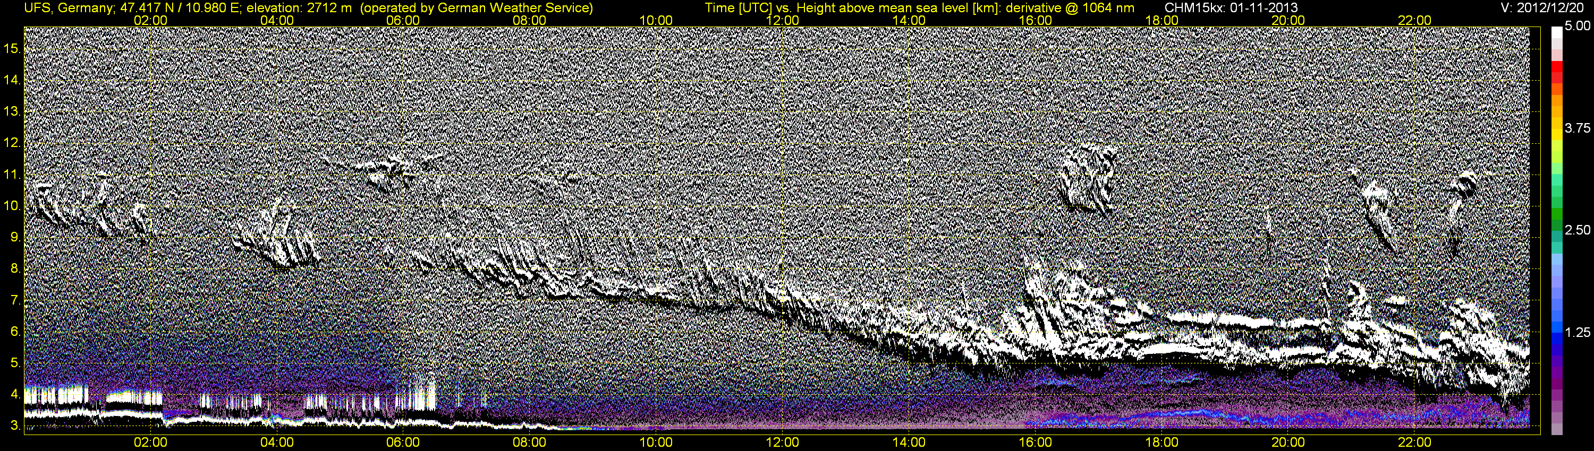
Task: Click the height axis label '11.'
Action: tap(12, 174)
